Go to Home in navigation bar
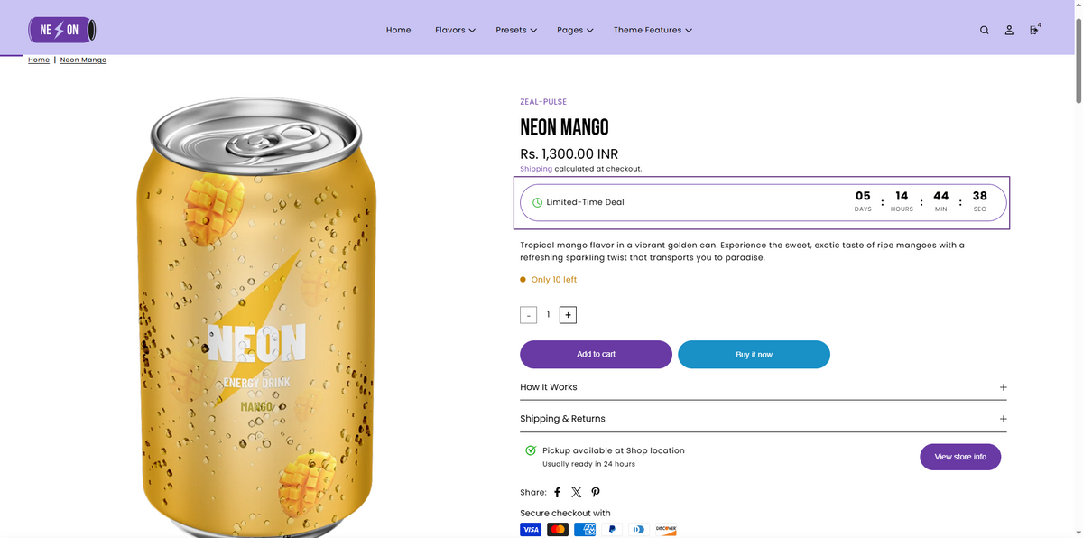Viewport: 1083px width, 538px height. pyautogui.click(x=398, y=30)
